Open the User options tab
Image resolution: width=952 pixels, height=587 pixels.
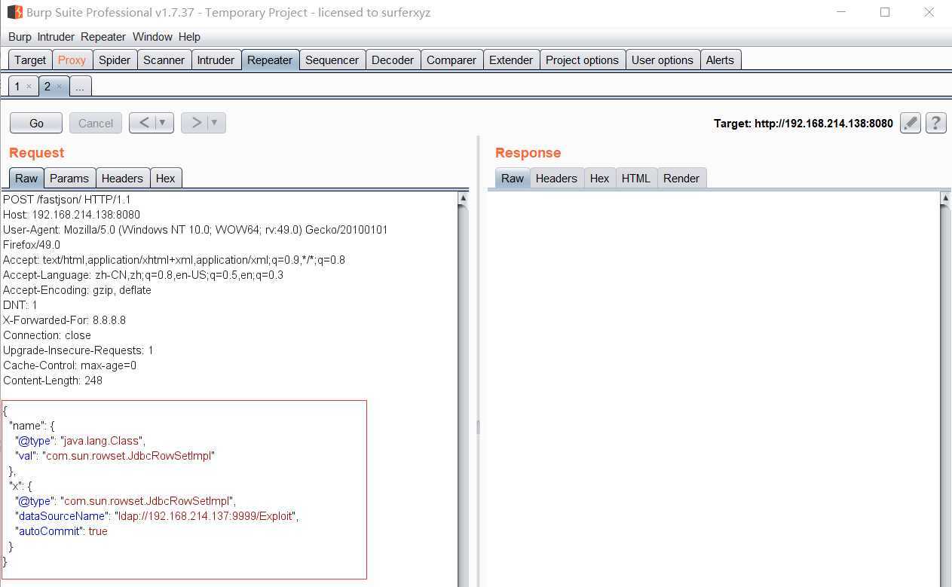[663, 60]
